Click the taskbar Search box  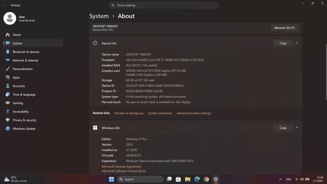tap(140, 179)
